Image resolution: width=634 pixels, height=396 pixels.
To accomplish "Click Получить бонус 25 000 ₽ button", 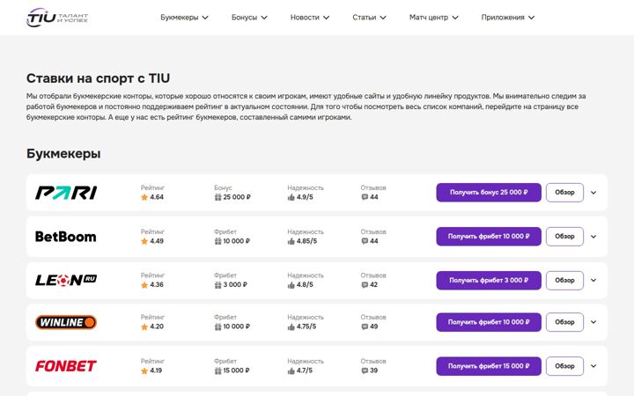I will 489,193.
